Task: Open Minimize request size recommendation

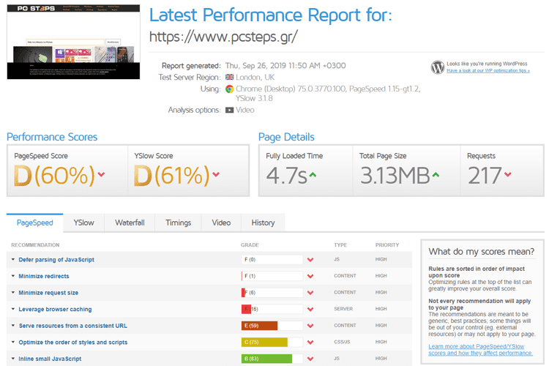Action: (x=48, y=293)
